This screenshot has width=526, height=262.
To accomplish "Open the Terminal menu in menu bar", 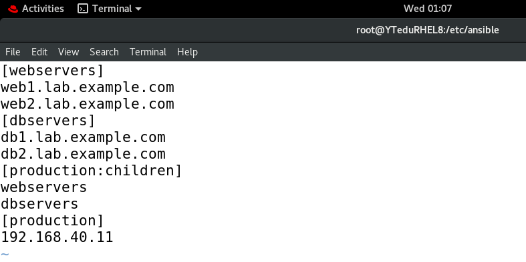I will click(148, 52).
